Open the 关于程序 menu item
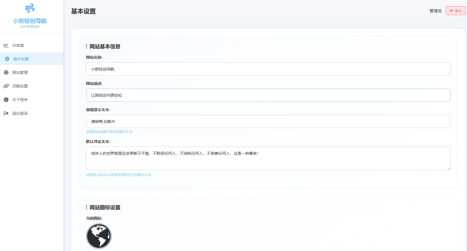 pos(32,100)
